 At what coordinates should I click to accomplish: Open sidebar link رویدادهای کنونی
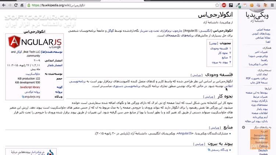[261, 33]
